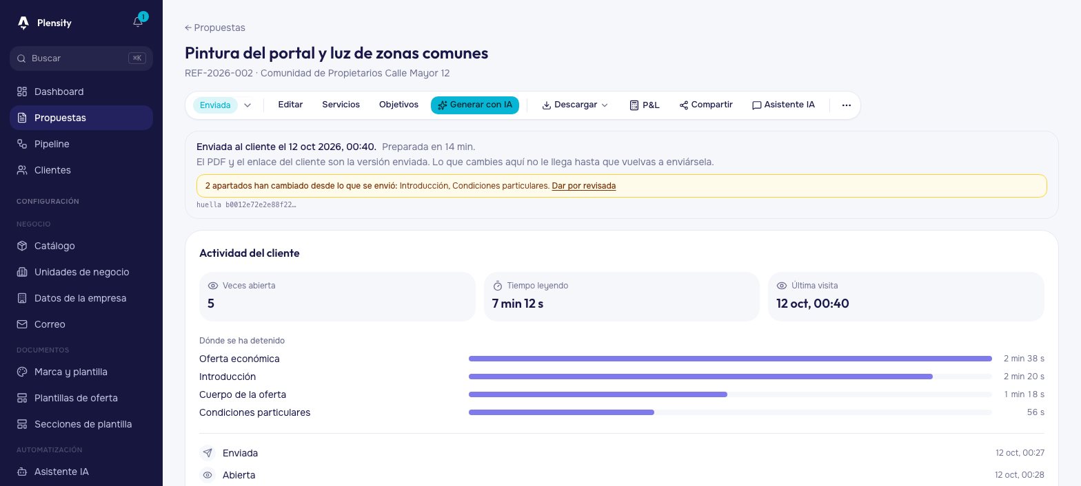The width and height of the screenshot is (1081, 486).
Task: Open the Servicios tab
Action: (341, 105)
